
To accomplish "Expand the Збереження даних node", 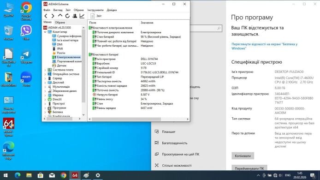I will (x=45, y=91).
